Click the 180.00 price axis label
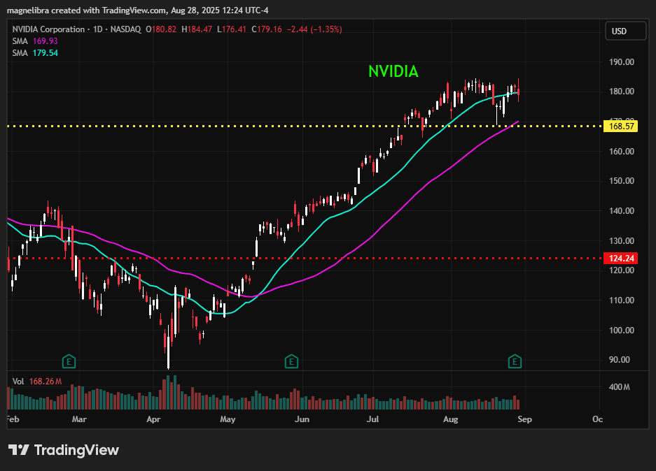 (621, 92)
